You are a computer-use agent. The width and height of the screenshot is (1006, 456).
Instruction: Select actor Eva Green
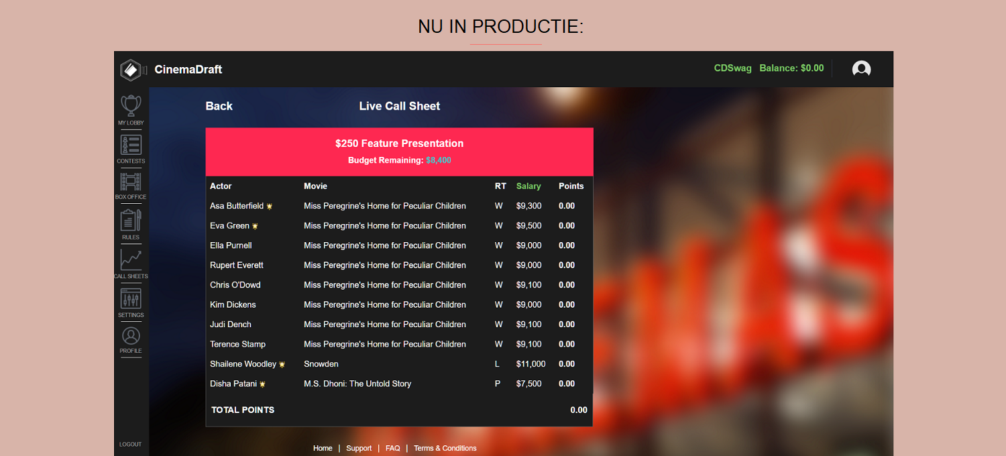coord(229,225)
